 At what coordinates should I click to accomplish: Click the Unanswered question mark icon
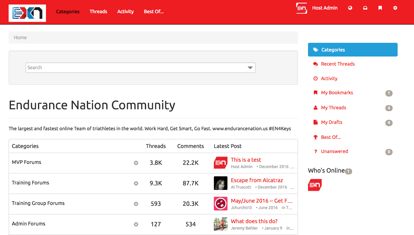(x=316, y=152)
